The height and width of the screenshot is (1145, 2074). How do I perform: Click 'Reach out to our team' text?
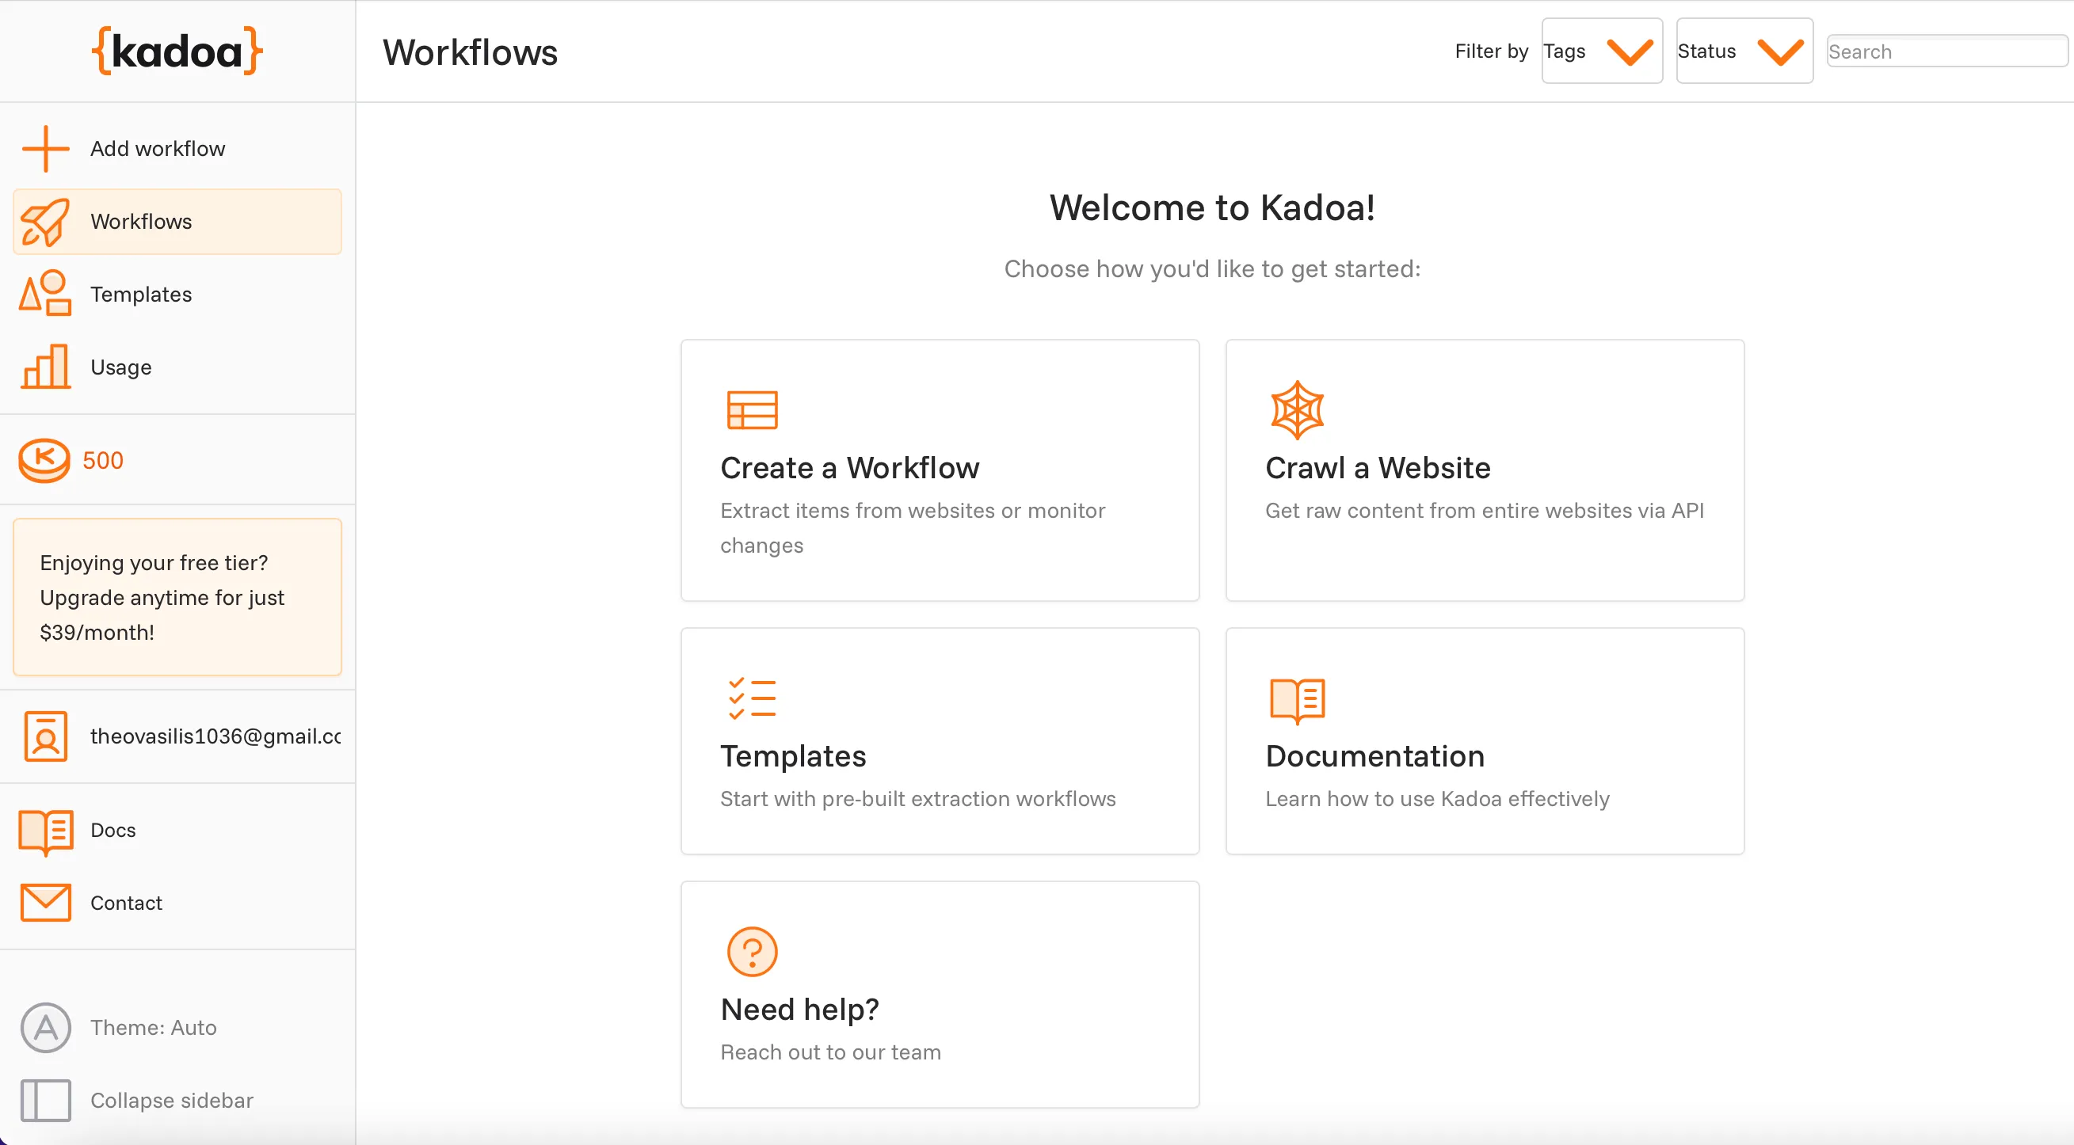click(830, 1052)
